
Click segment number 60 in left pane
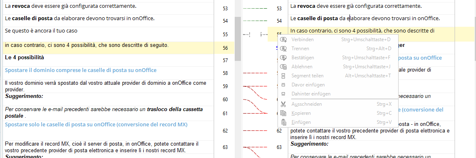[225, 100]
